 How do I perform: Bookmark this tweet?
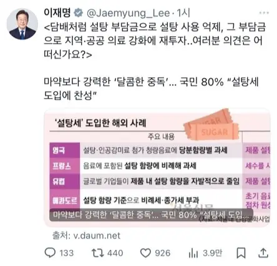(x=241, y=253)
